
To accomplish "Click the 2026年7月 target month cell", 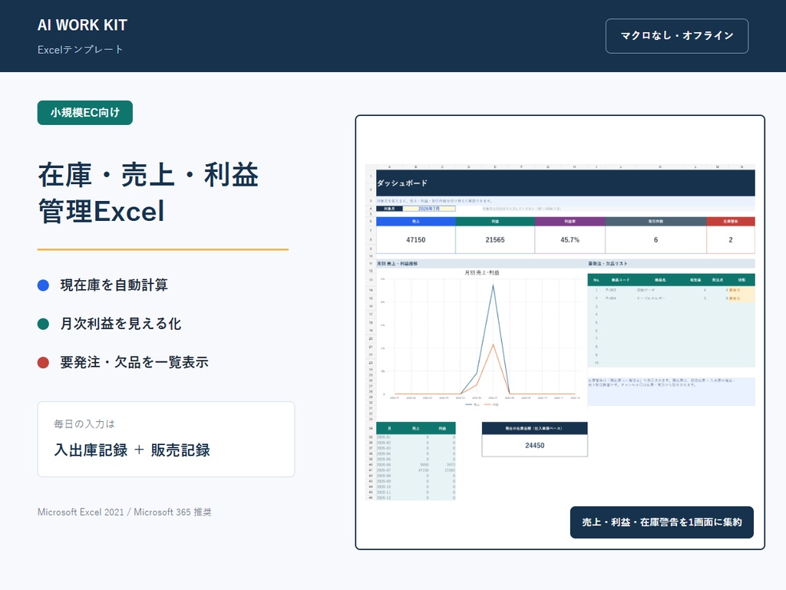I will pyautogui.click(x=429, y=209).
